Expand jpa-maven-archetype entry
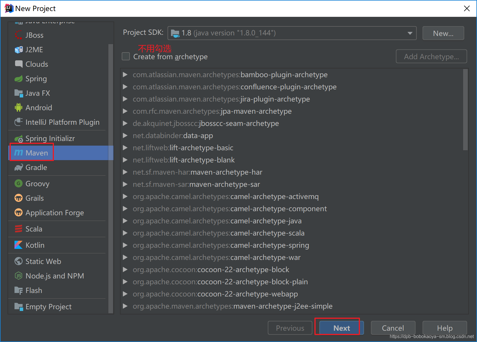Image resolution: width=477 pixels, height=342 pixels. click(125, 111)
